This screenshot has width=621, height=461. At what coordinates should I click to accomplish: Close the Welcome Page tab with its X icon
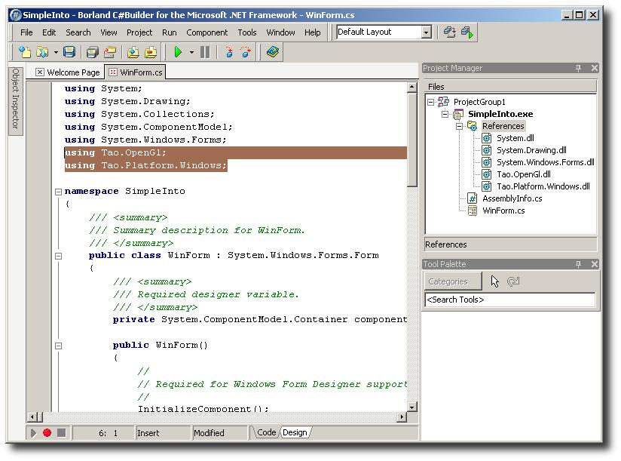click(x=40, y=72)
